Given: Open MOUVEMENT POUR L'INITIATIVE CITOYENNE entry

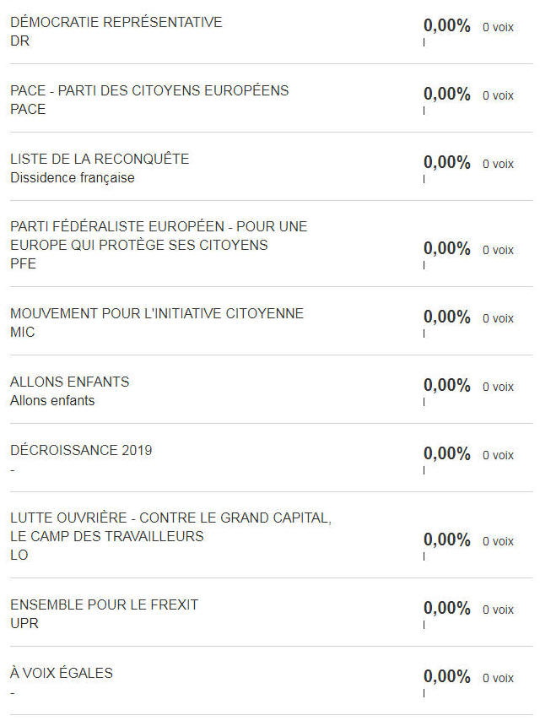Looking at the screenshot, I should click(x=157, y=313).
